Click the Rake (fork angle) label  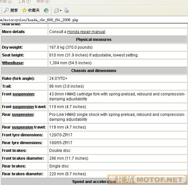click(x=18, y=79)
